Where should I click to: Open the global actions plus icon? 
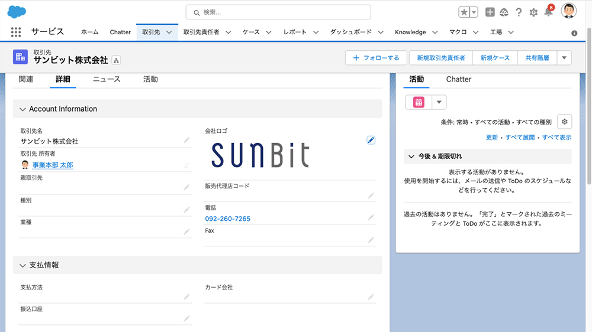pyautogui.click(x=490, y=12)
